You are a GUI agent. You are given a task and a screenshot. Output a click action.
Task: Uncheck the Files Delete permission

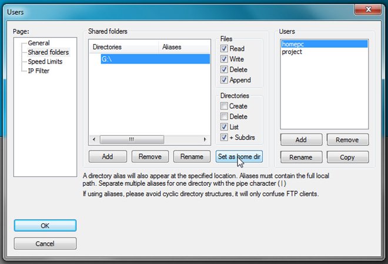(x=224, y=70)
